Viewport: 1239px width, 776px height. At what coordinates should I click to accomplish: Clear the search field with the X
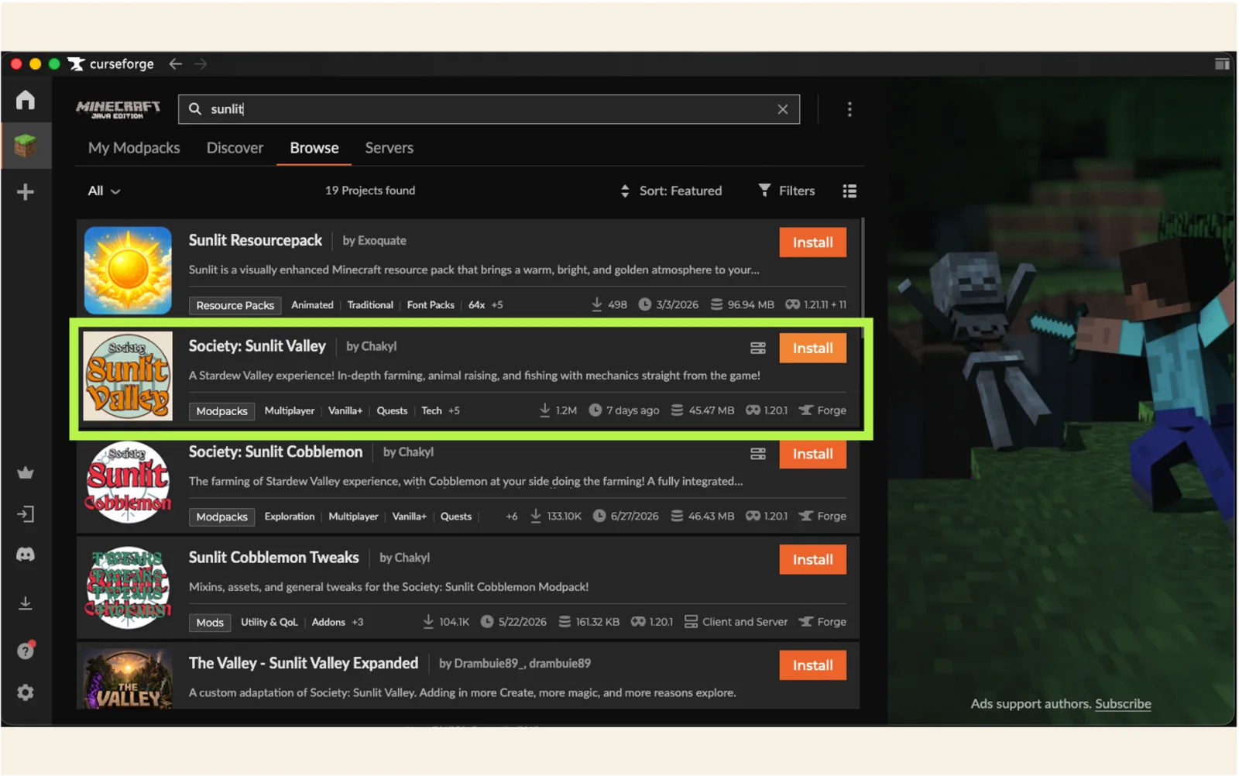click(x=783, y=109)
